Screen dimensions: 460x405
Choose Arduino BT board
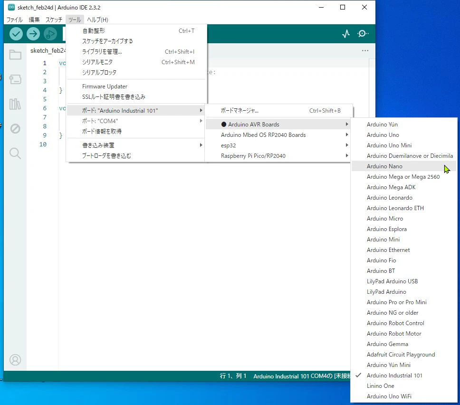[x=404, y=271]
